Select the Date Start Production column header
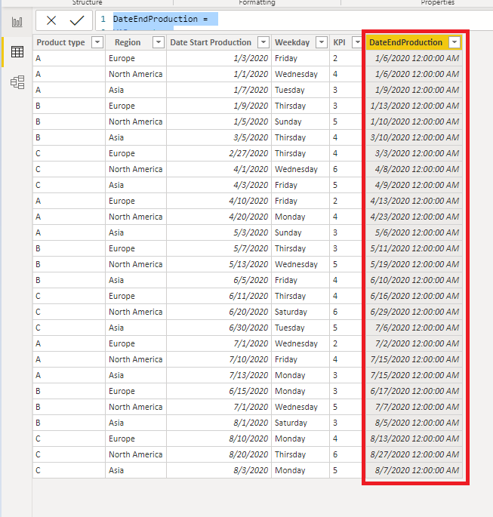Screen dimensions: 493x517 211,42
